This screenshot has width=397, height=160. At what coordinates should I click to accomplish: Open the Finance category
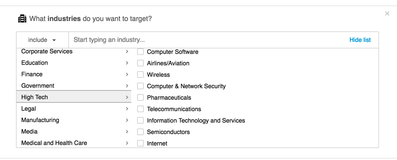click(x=74, y=74)
